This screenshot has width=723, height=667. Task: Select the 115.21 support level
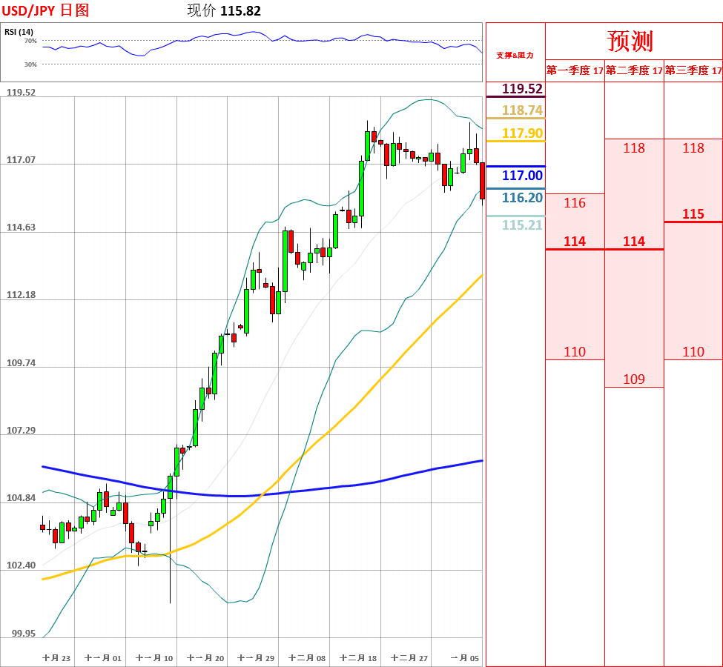point(523,225)
